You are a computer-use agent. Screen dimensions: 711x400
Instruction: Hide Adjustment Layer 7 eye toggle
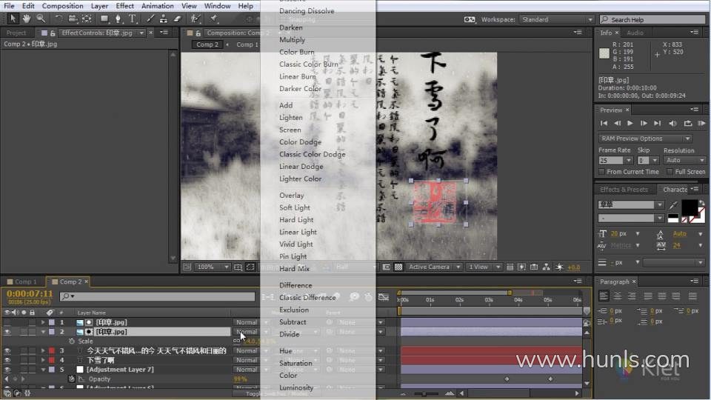click(x=7, y=370)
